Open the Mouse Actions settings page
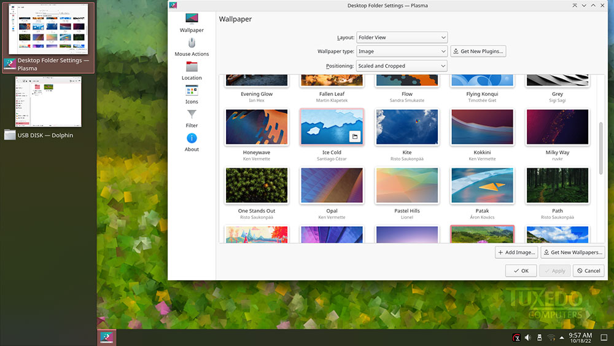The width and height of the screenshot is (614, 346). point(192,47)
